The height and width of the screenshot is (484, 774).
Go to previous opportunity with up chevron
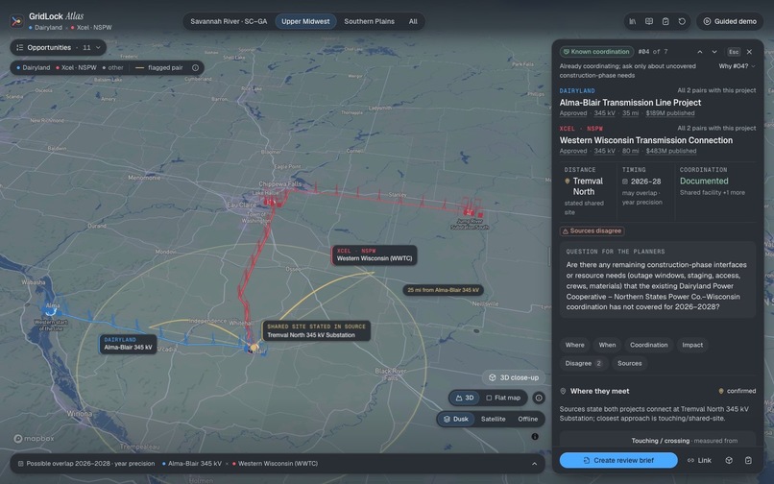(x=699, y=52)
